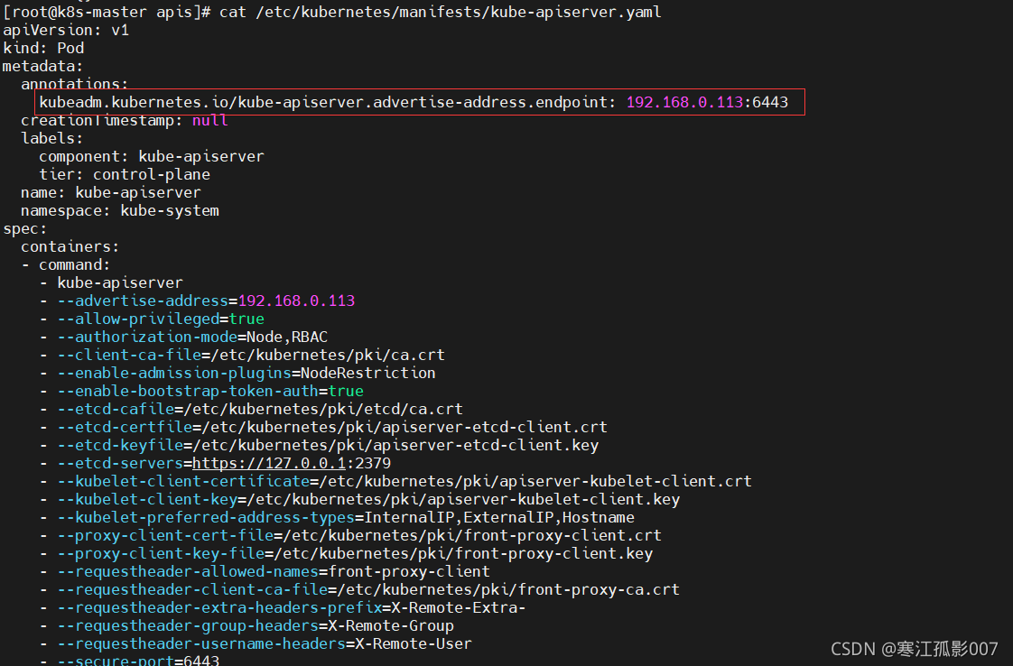Viewport: 1013px width, 666px height.
Task: Click the --kubelet-client-certificate flag line
Action: (395, 482)
